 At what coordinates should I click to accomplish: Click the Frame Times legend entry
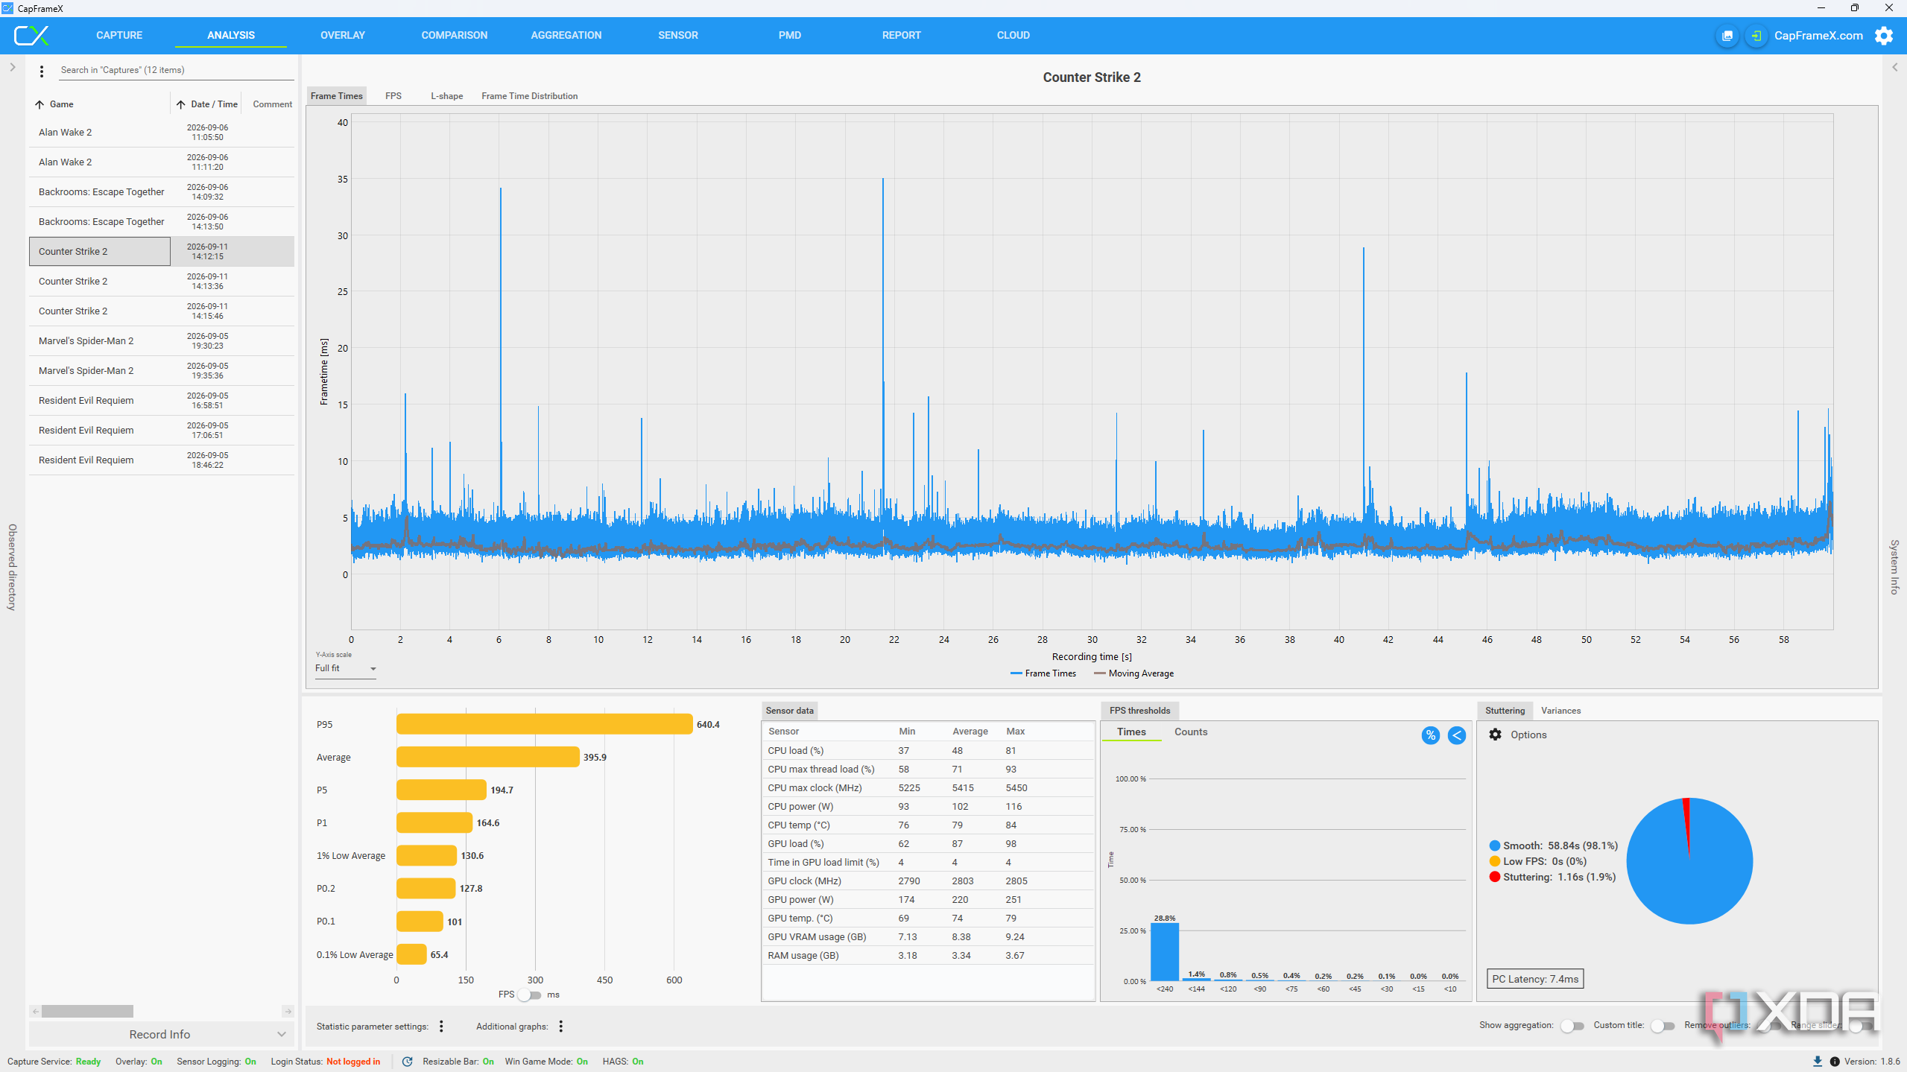click(1043, 673)
